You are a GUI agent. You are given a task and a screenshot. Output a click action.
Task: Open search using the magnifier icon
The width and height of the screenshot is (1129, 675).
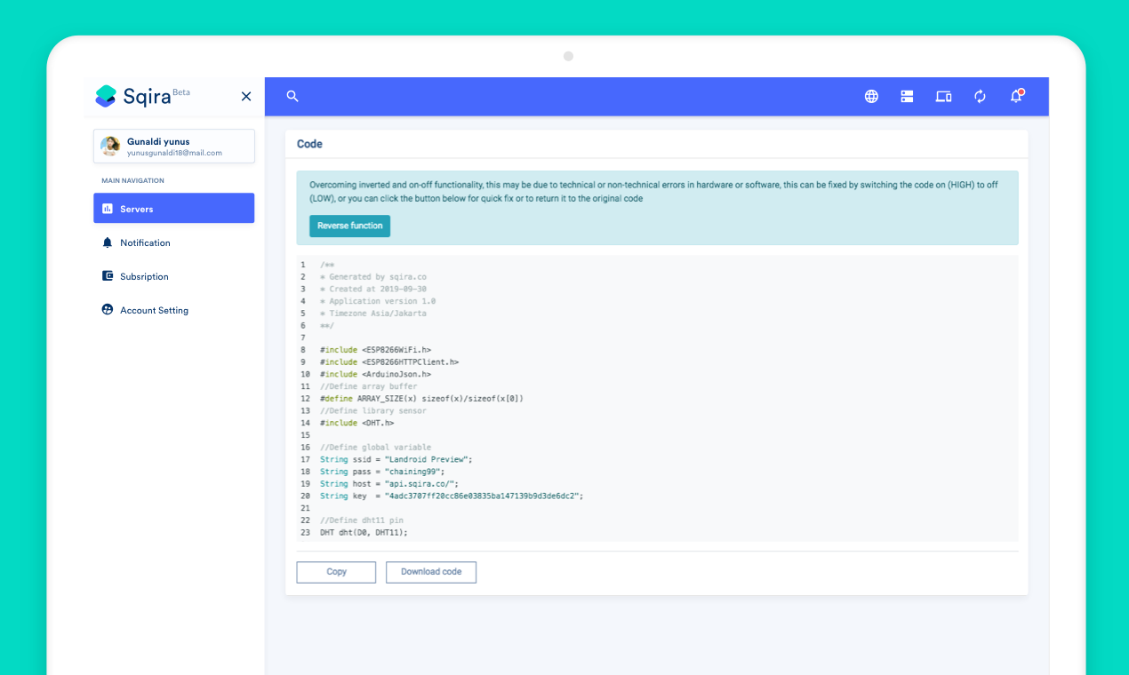point(292,96)
